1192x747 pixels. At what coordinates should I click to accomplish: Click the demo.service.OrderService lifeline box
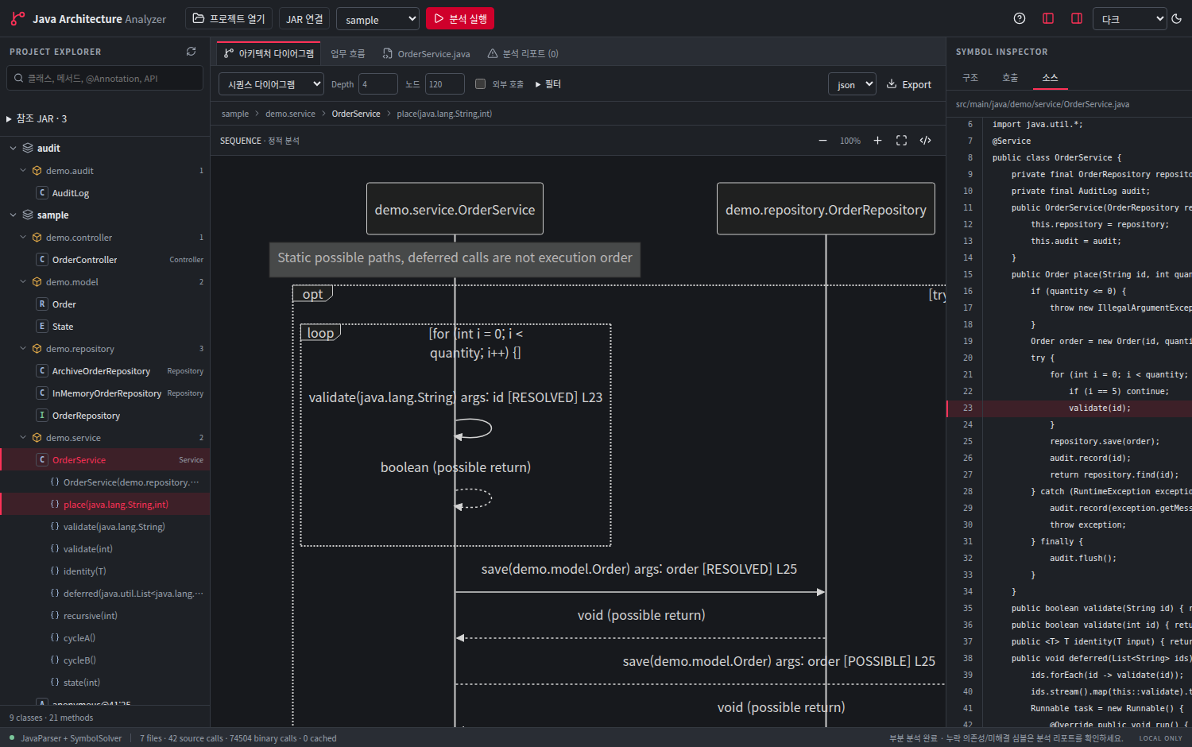455,209
